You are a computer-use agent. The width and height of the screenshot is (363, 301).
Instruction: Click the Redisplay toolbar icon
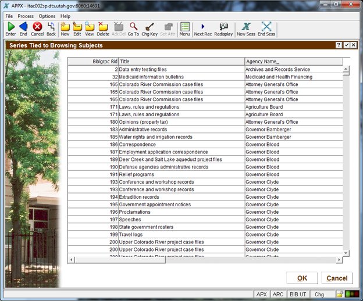point(223,27)
